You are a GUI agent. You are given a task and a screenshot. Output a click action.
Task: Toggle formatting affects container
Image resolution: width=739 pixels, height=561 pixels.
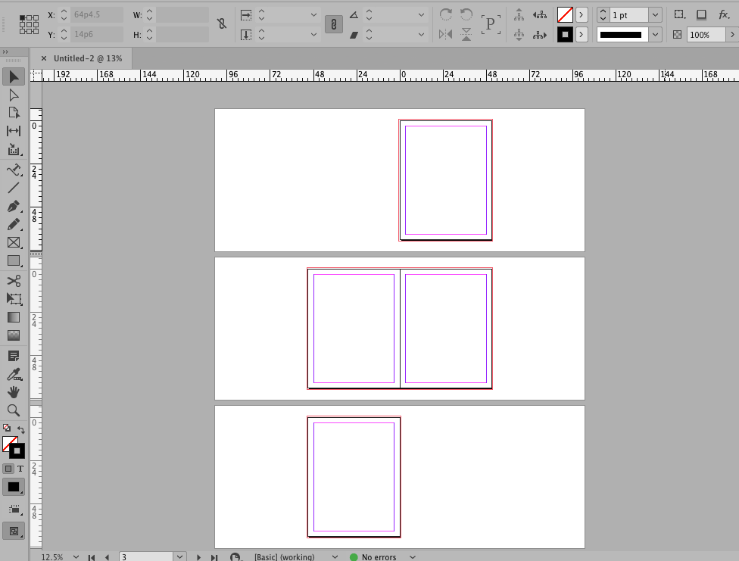(8, 469)
